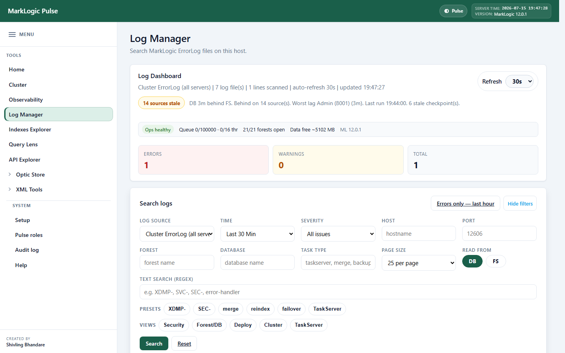The width and height of the screenshot is (565, 353).
Task: Apply the reindex preset
Action: point(261,309)
